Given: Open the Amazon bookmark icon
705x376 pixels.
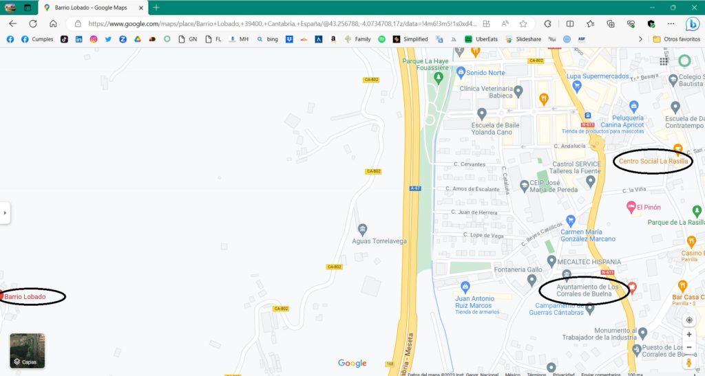Looking at the screenshot, I should 333,39.
